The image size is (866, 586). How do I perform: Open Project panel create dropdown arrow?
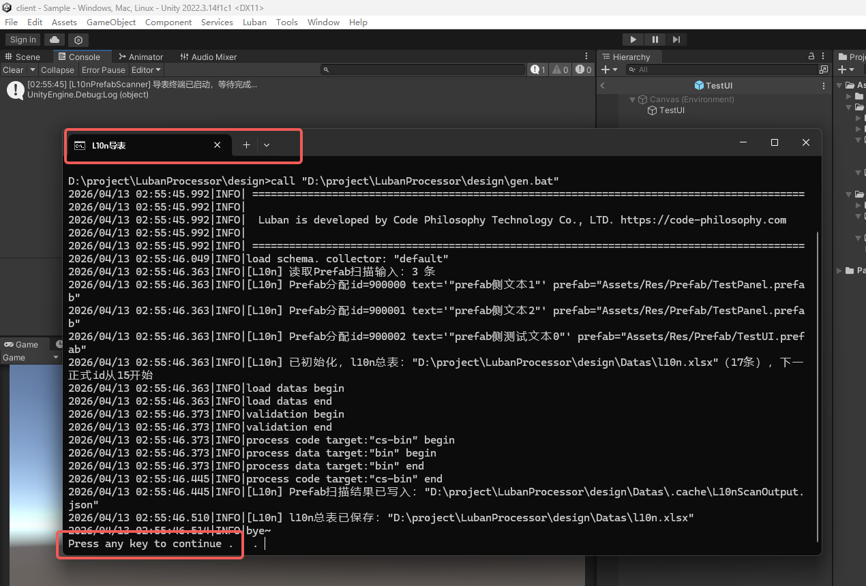(852, 70)
